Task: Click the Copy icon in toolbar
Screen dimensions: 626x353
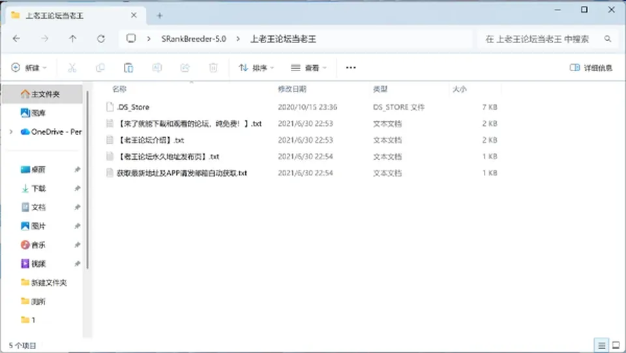Action: [100, 68]
